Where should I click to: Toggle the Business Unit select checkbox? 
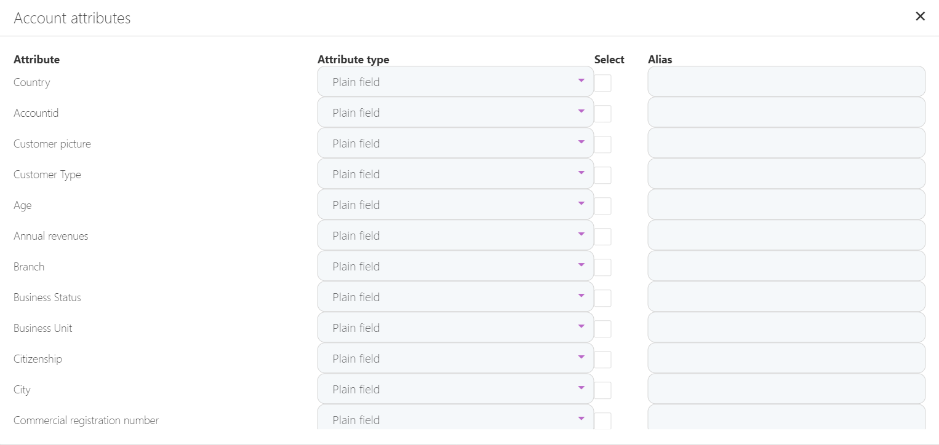[x=602, y=329]
